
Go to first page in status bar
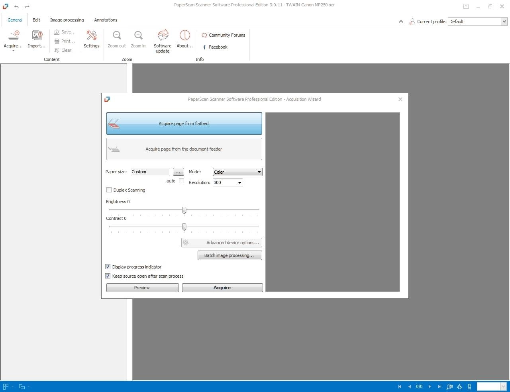[400, 386]
